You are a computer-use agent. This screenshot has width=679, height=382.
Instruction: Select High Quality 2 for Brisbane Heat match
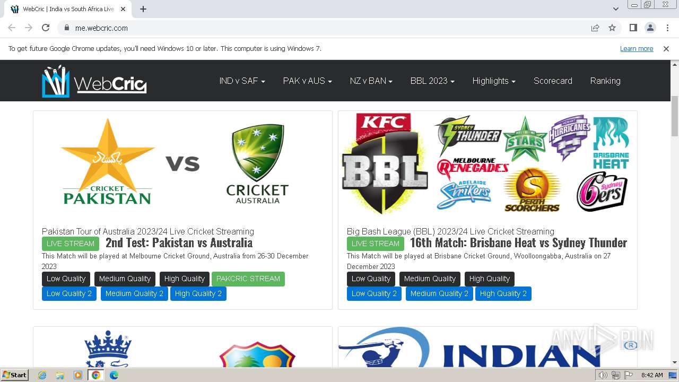(x=503, y=293)
